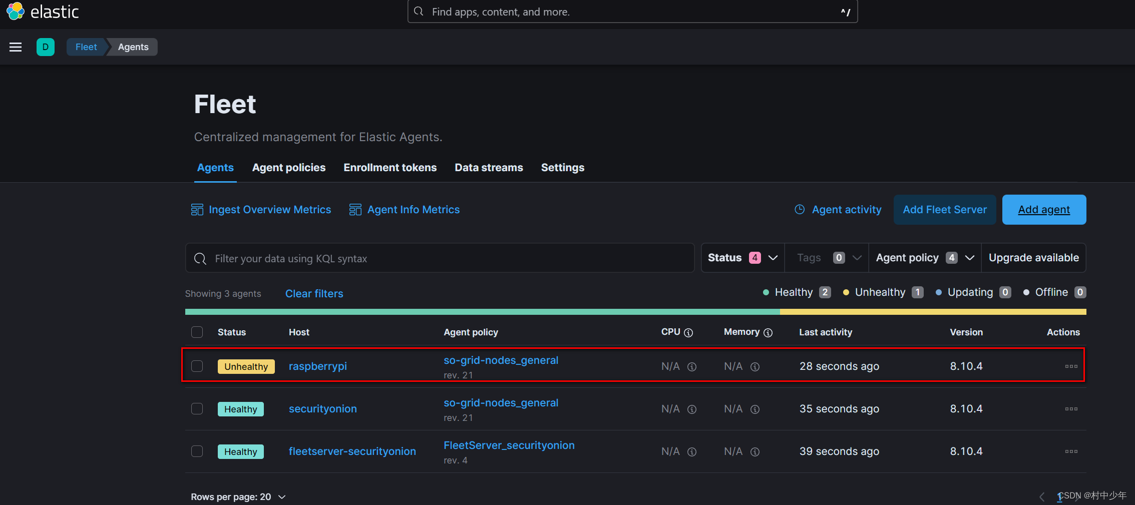Check the fleetserver-securityonion agent checkbox
1135x505 pixels.
pos(197,451)
